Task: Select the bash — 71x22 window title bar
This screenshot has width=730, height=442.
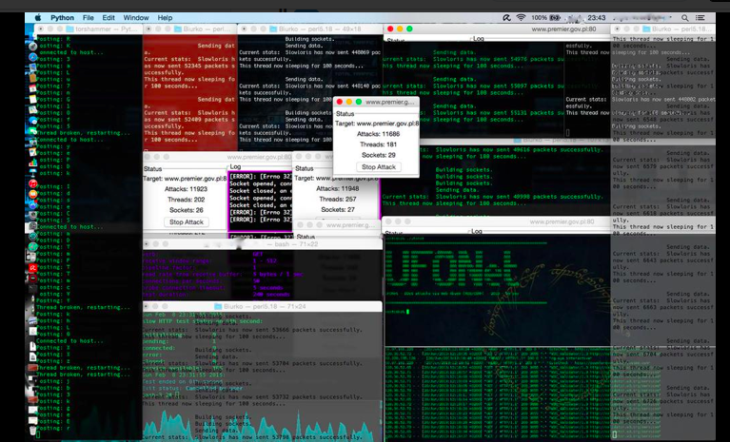Action: 263,244
